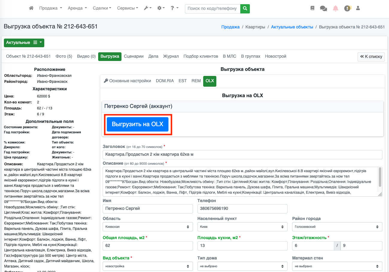The image size is (389, 272).
Task: Expand the Вид объекта select box
Action: pos(148,266)
